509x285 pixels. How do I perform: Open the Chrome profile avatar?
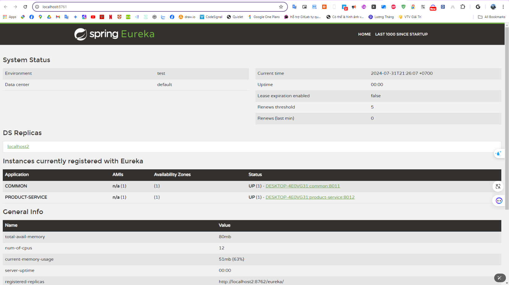tap(493, 7)
